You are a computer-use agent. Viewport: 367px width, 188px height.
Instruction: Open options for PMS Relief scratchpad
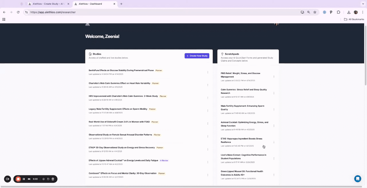[274, 77]
